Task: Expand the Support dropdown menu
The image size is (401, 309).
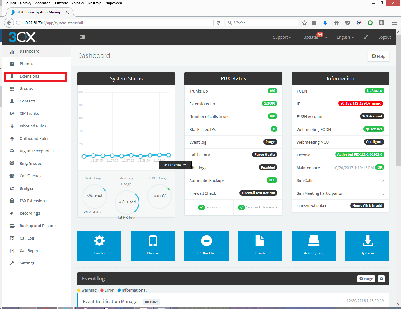Action: click(282, 37)
